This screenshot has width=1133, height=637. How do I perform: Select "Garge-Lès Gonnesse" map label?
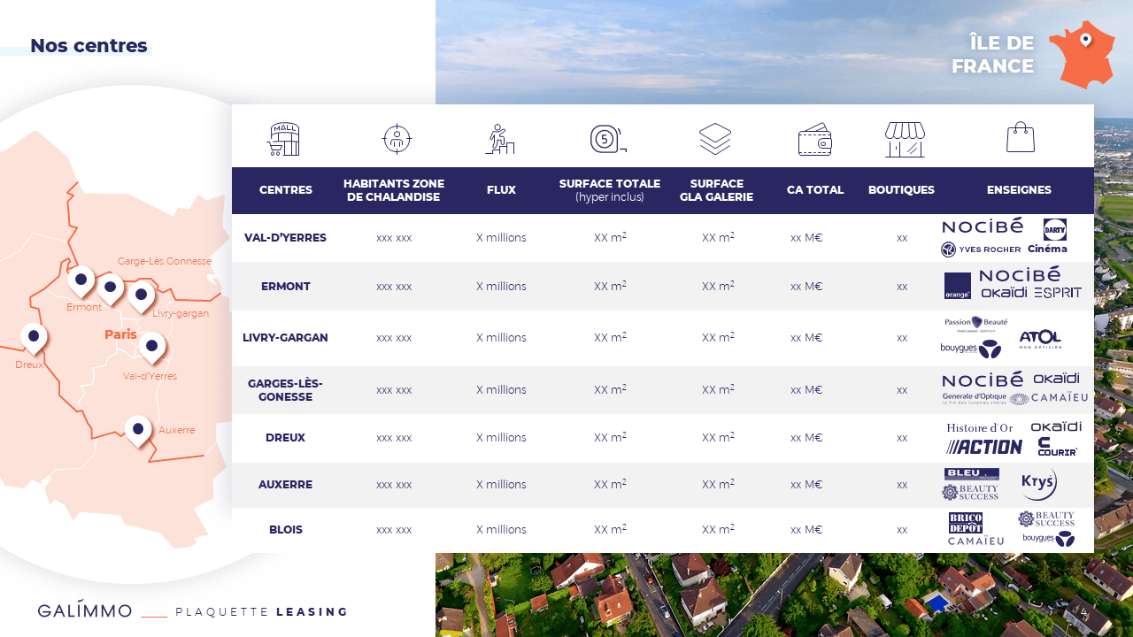(165, 261)
